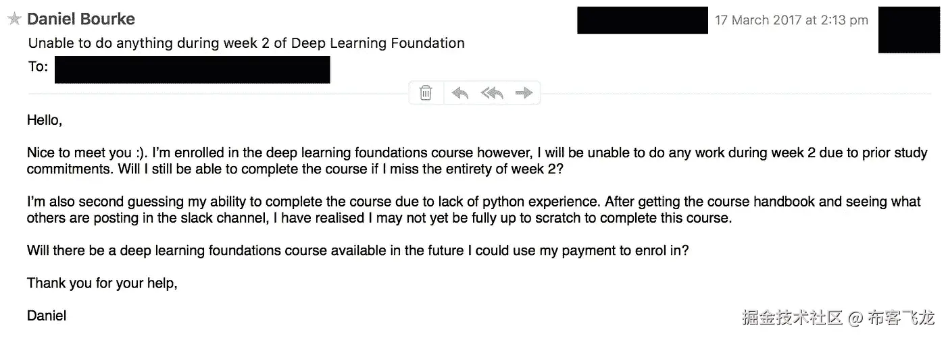The image size is (946, 338).
Task: Click the redacted mailbox label beside the date
Action: 642,20
